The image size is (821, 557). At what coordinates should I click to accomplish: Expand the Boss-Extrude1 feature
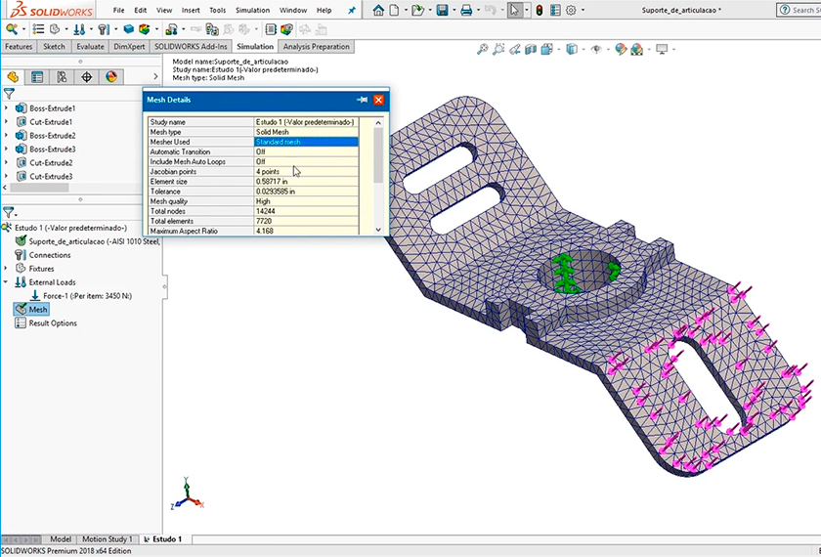coord(7,107)
